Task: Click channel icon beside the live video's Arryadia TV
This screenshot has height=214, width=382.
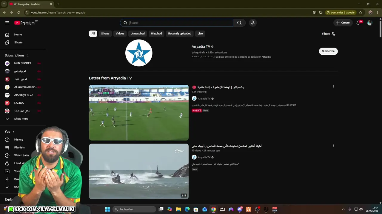Action: pos(194,98)
